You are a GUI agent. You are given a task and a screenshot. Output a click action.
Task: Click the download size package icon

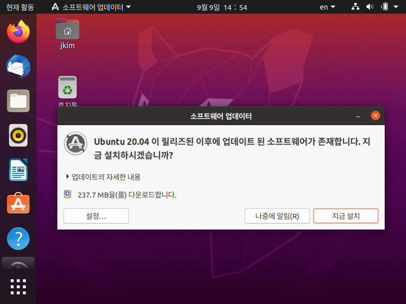point(67,194)
